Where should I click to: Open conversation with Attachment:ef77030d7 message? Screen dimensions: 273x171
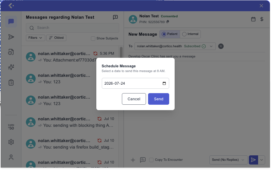point(70,57)
